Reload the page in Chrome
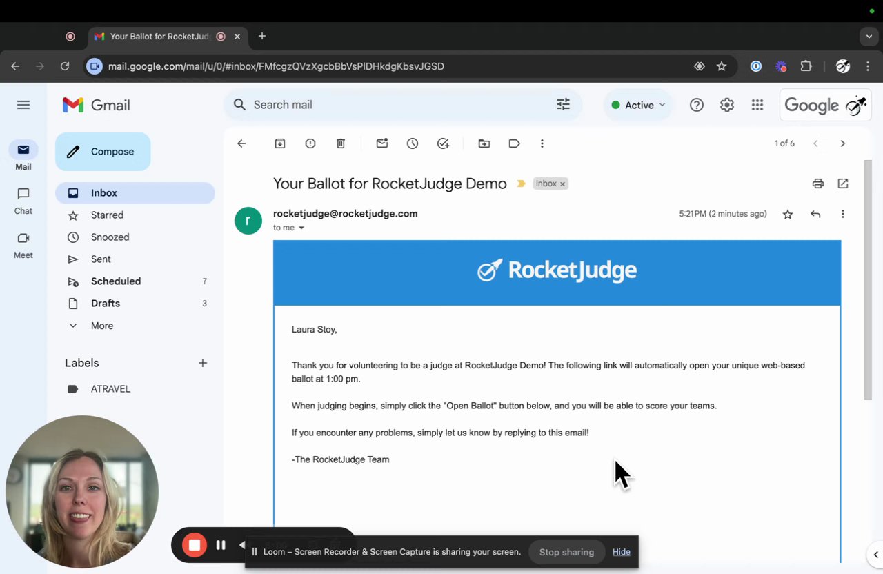The height and width of the screenshot is (574, 883). coord(65,66)
